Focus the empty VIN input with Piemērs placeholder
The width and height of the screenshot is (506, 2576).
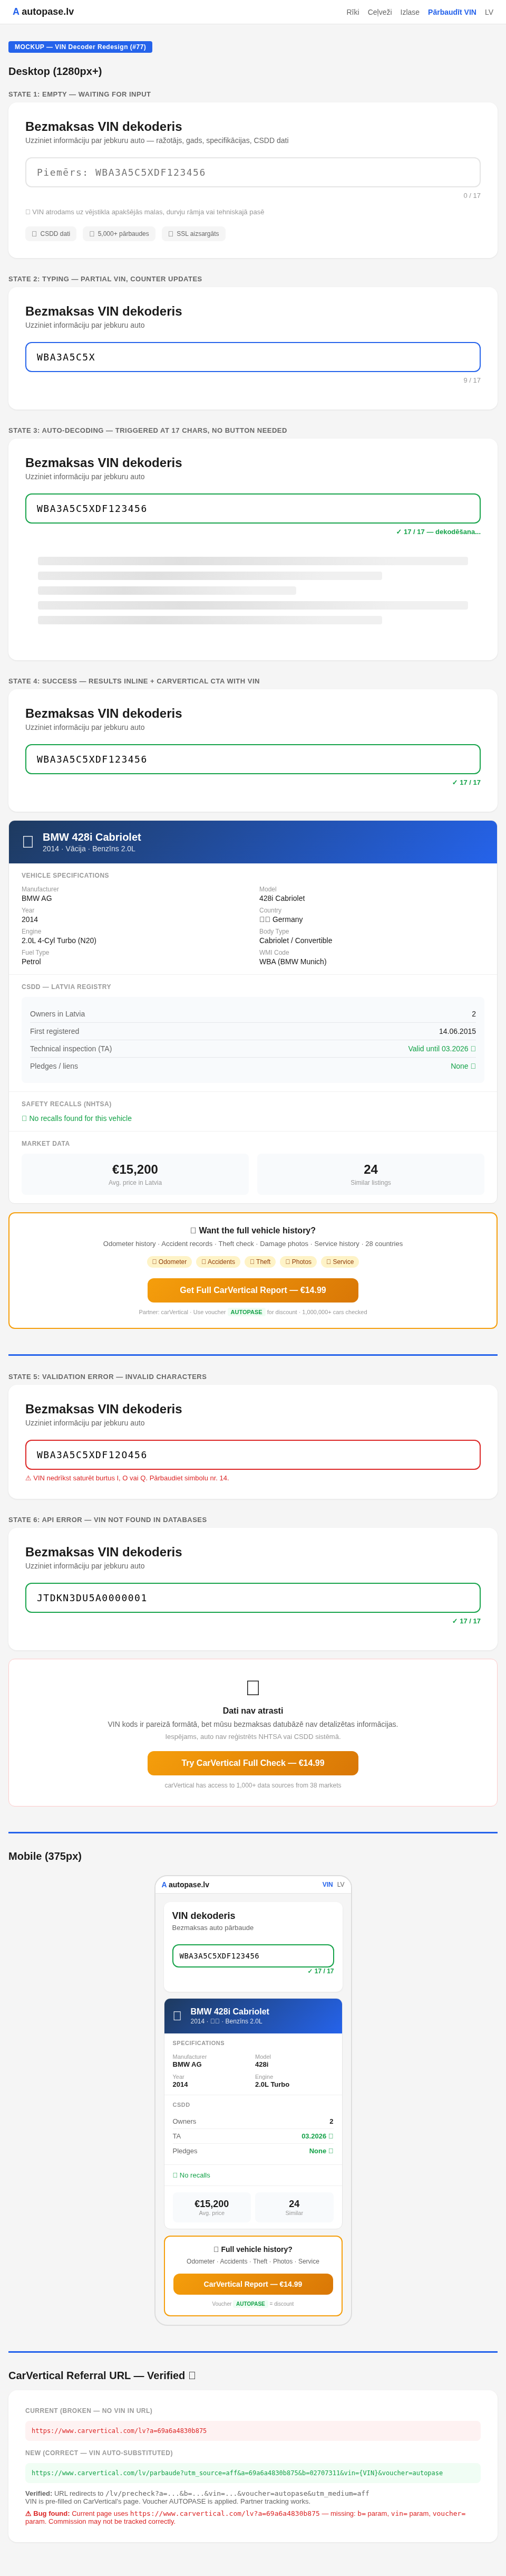pyautogui.click(x=252, y=172)
